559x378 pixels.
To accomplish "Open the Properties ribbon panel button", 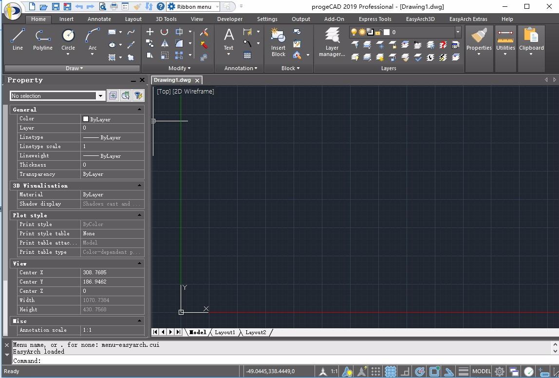I will click(479, 42).
